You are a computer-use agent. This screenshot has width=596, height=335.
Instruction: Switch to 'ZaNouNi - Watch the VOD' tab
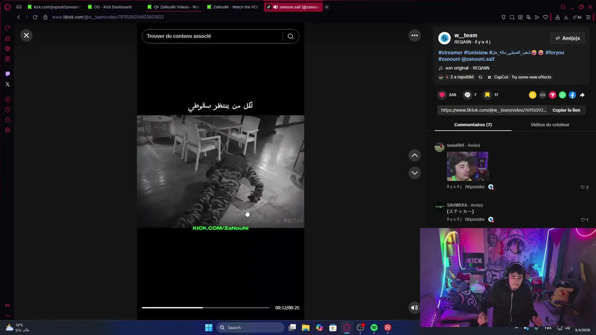tap(233, 7)
